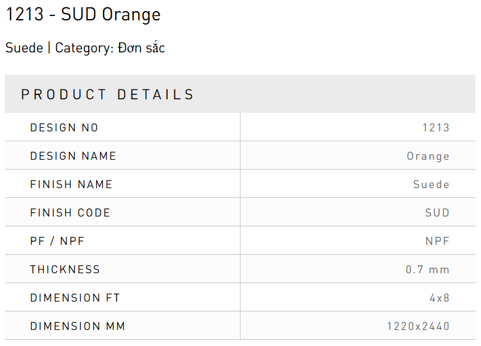Click the PRODUCT DETAILS section header
481x346 pixels.
pos(108,94)
